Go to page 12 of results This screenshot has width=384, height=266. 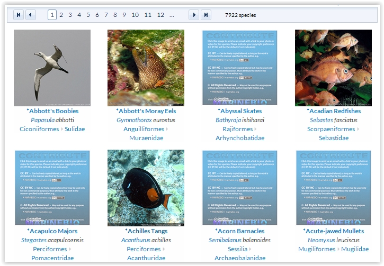coord(160,15)
